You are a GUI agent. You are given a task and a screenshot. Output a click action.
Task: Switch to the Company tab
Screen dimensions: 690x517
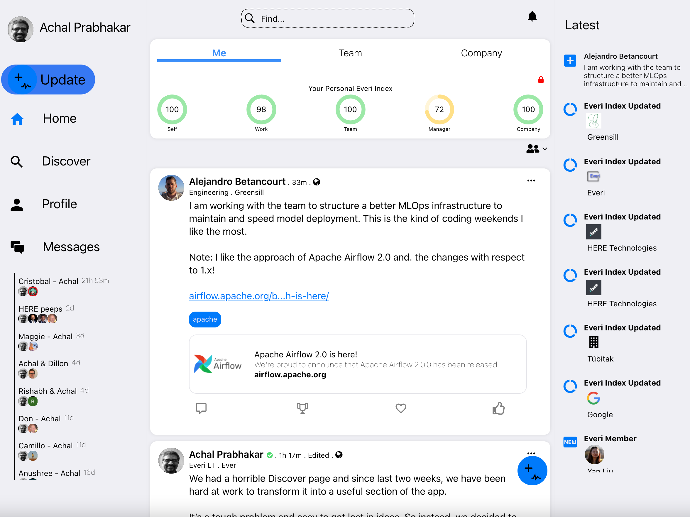(x=481, y=53)
